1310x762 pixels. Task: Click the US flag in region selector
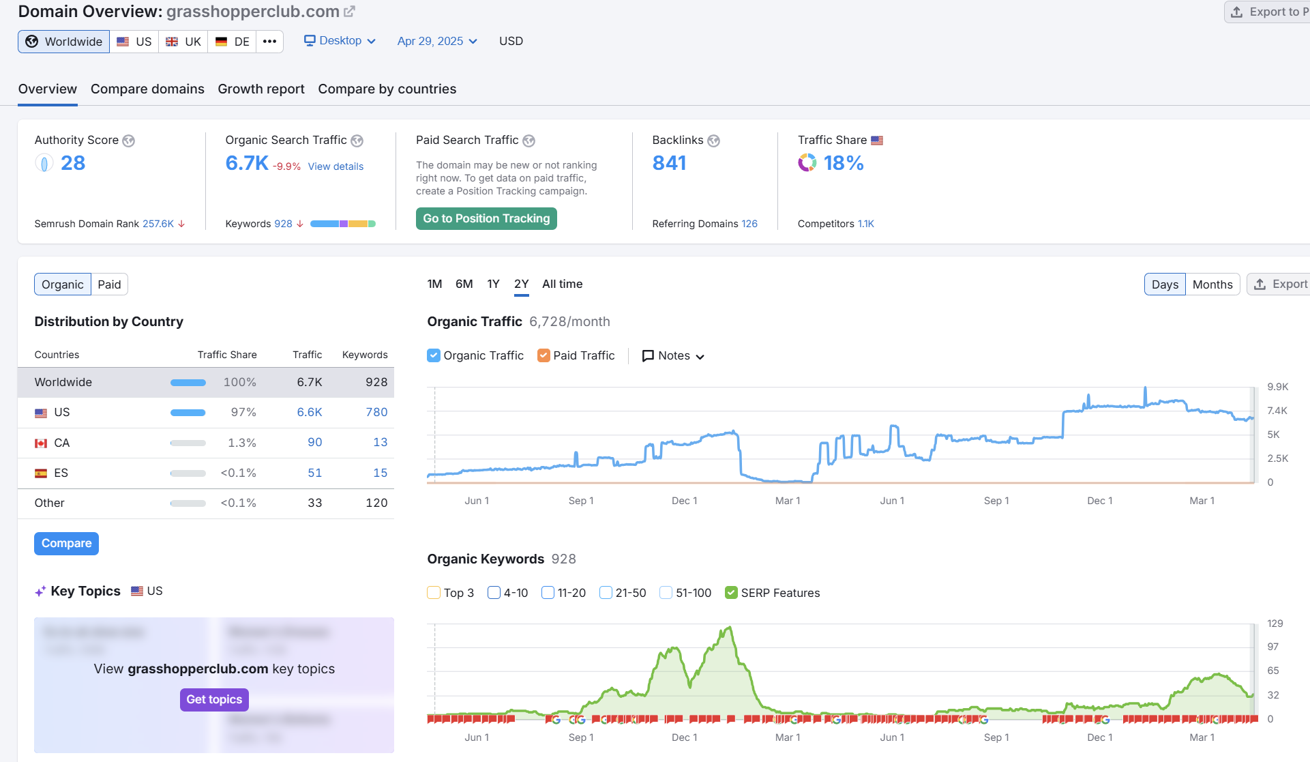123,42
